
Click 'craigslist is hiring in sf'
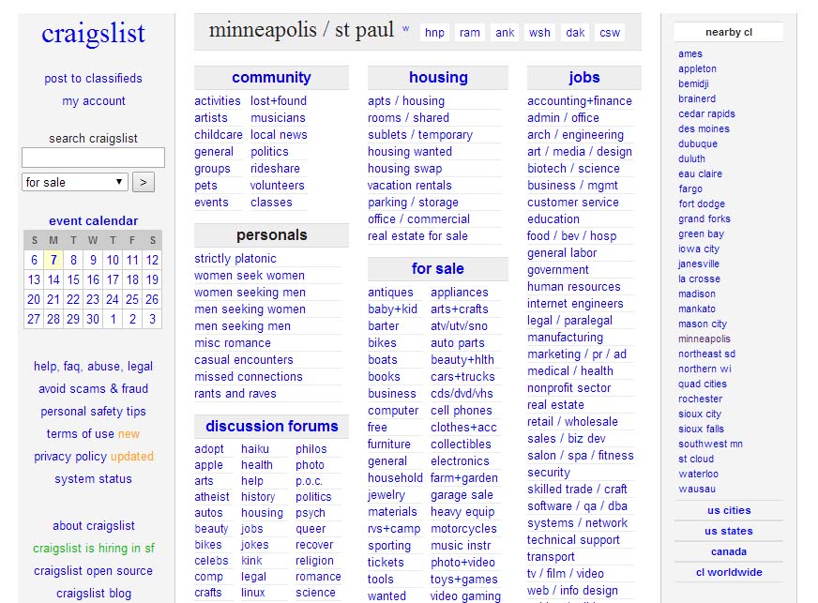tap(94, 549)
